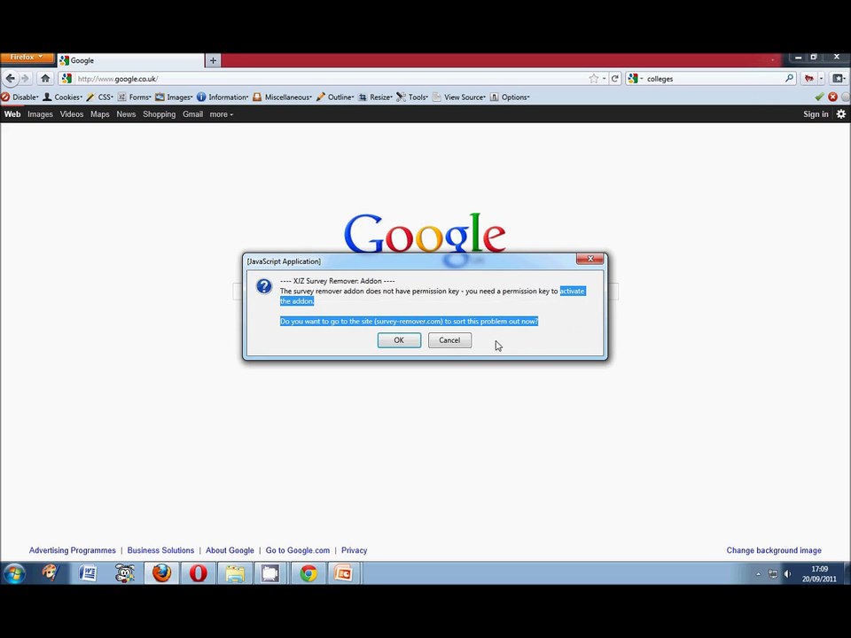This screenshot has width=851, height=638.
Task: Show hidden tray icons arrow
Action: [758, 574]
